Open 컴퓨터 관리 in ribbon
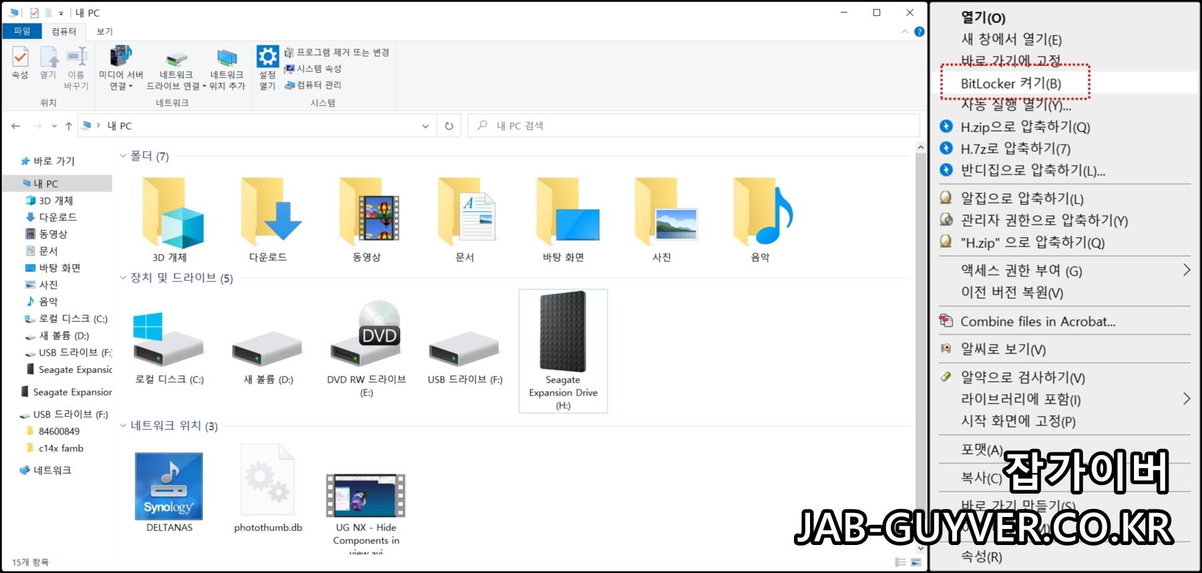 [x=313, y=85]
